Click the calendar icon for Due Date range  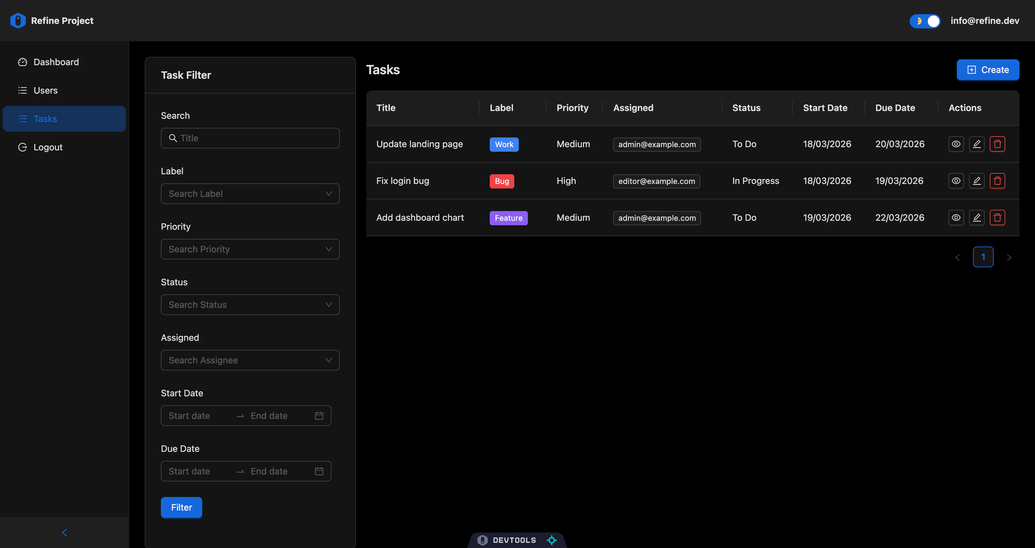click(319, 471)
